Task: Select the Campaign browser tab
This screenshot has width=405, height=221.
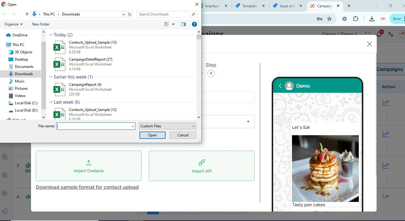Action: pyautogui.click(x=325, y=6)
